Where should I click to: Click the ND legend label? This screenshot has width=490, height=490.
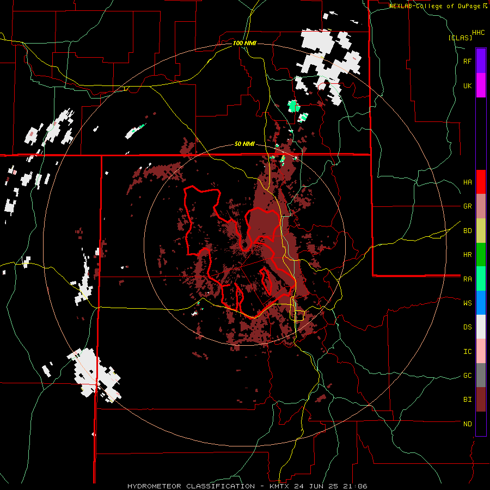pyautogui.click(x=467, y=424)
